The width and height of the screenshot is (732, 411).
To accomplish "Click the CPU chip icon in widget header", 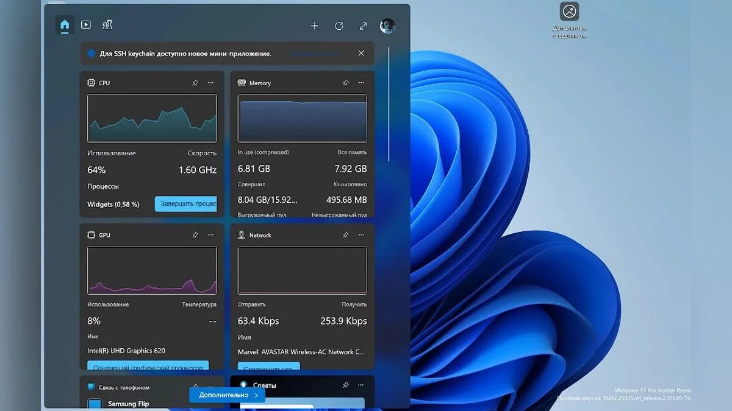I will (x=91, y=83).
